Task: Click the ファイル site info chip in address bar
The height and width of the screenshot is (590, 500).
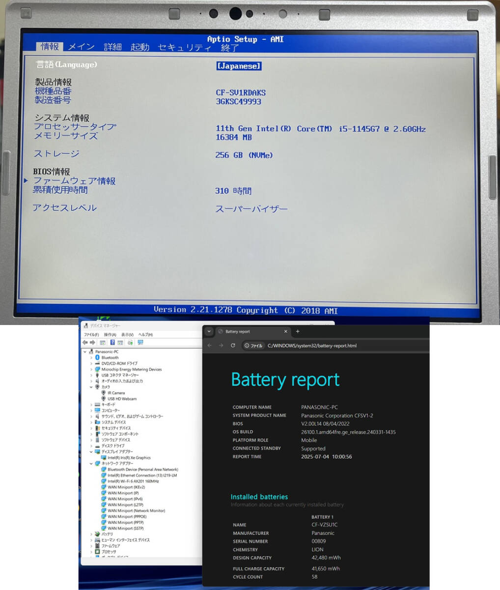Action: (x=253, y=346)
